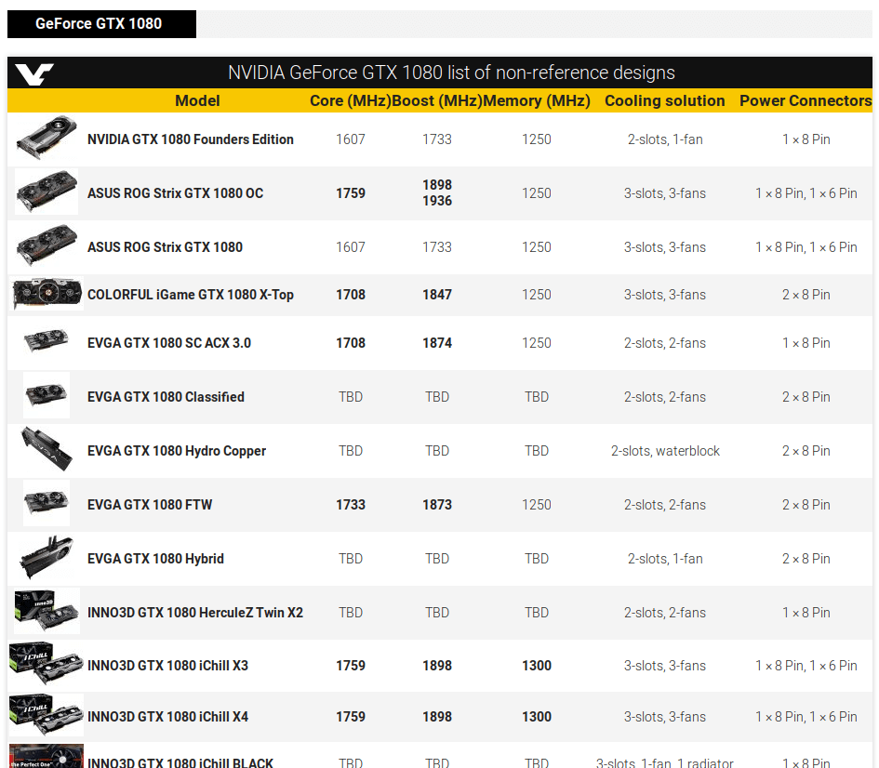
Task: Select 'INNO3D GTX 1080 iChill BLACK' name
Action: pos(180,762)
